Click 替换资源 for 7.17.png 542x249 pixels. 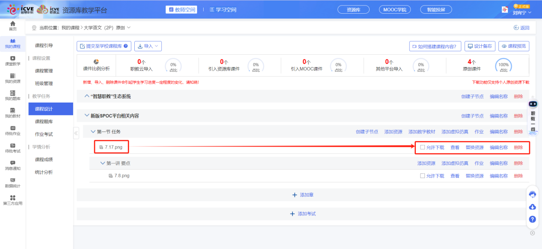(x=474, y=147)
